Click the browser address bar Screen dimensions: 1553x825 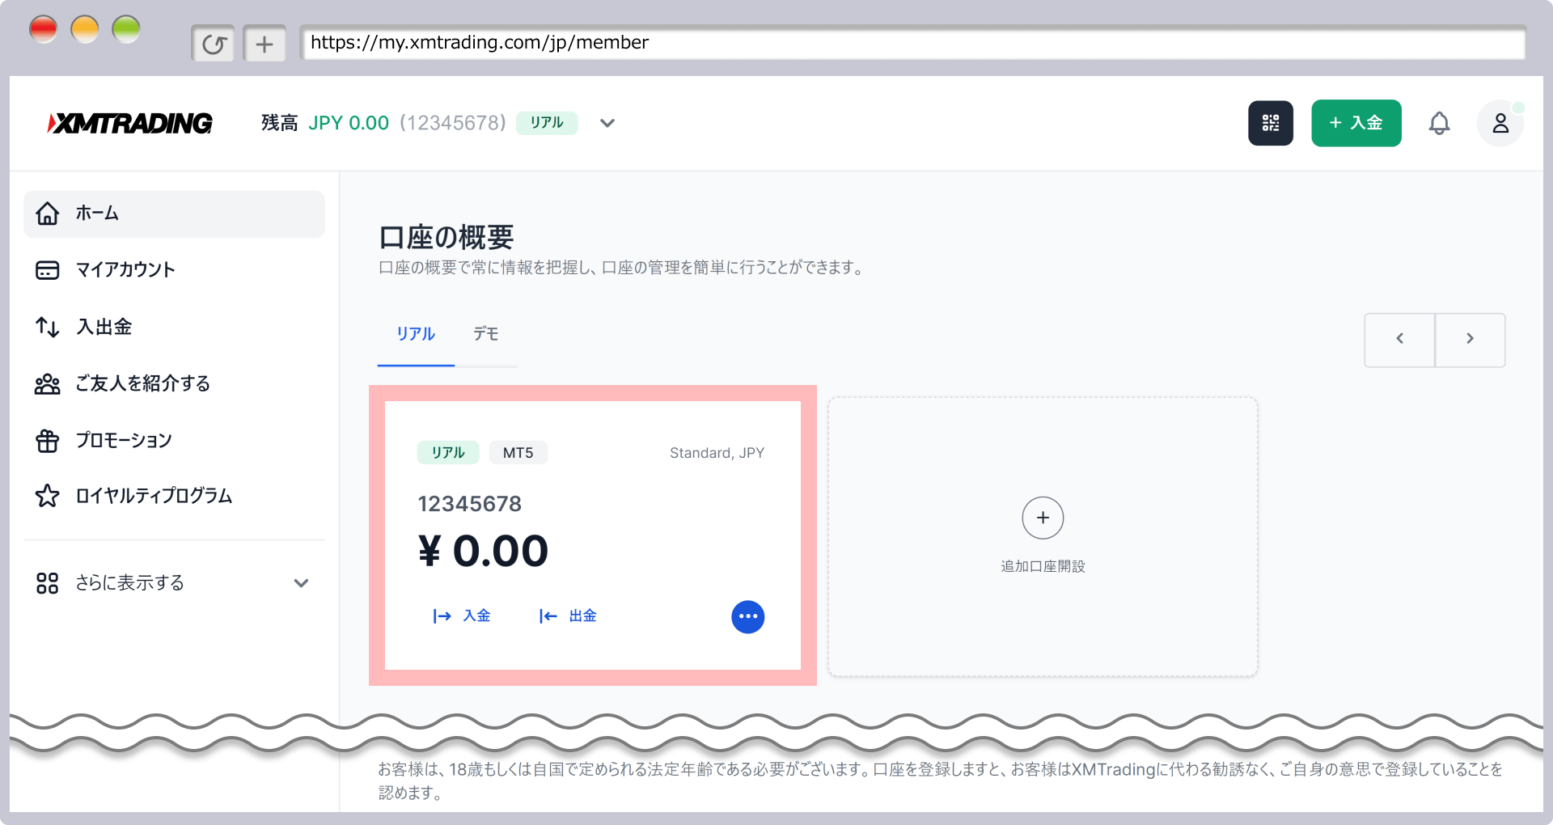tap(912, 43)
